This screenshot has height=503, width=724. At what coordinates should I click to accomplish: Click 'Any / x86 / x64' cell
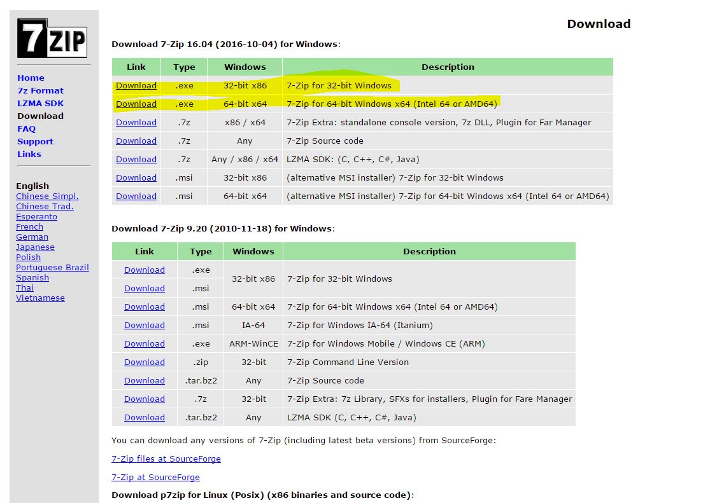(245, 160)
